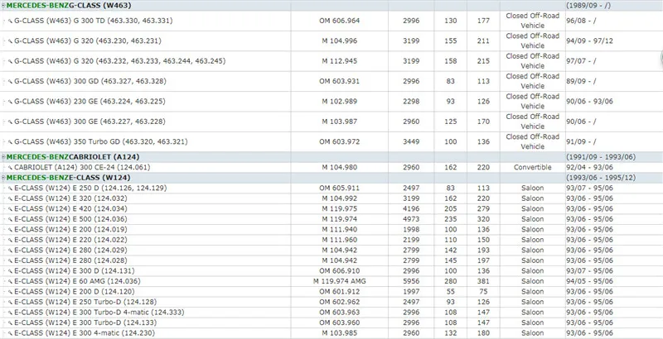
Task: Click the key icon beside E 280 (124.029)
Action: [x=10, y=250]
